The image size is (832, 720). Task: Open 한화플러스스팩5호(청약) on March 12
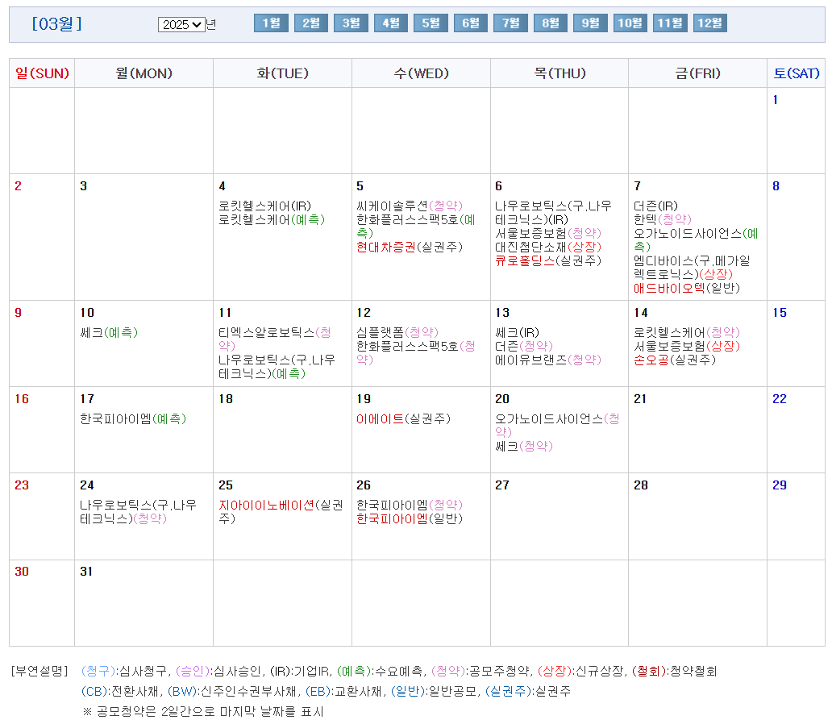(x=416, y=353)
